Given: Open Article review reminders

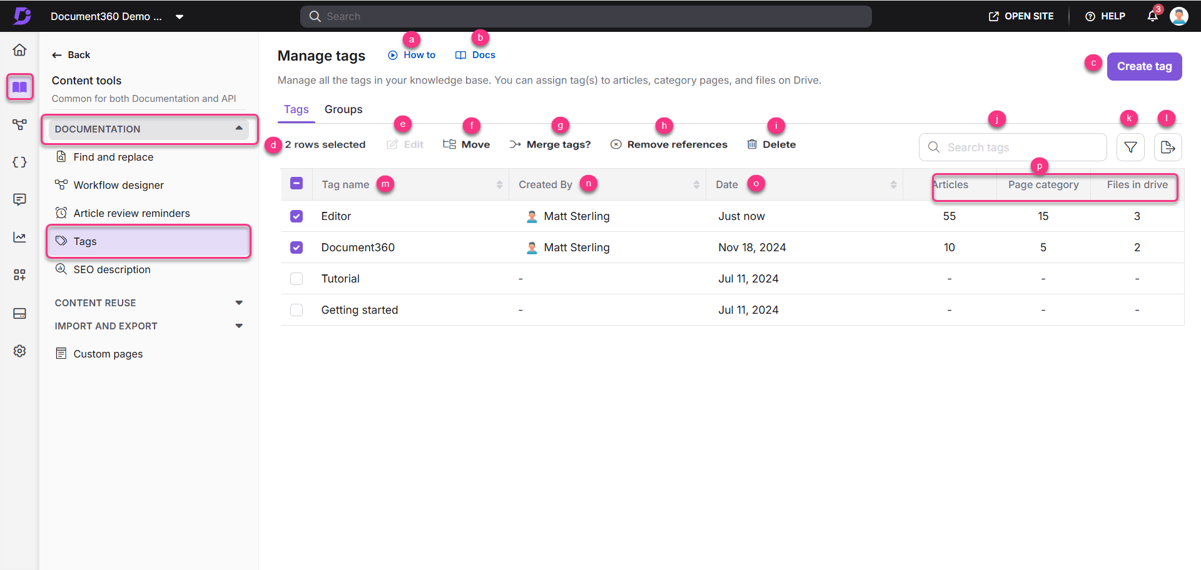Looking at the screenshot, I should [131, 213].
